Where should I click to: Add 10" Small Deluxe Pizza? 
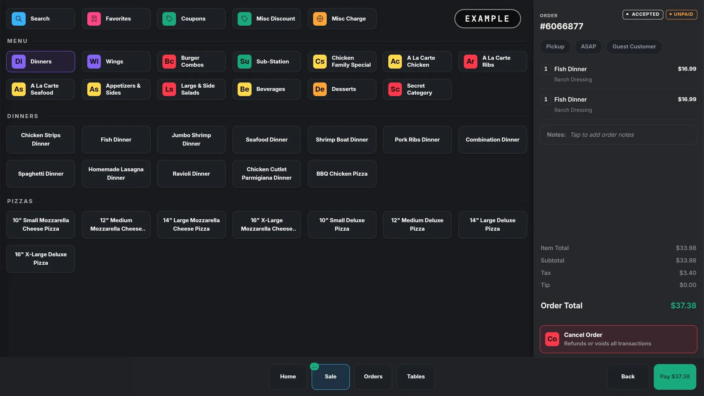point(342,225)
